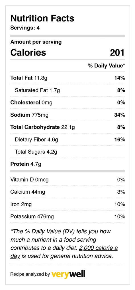Click the Calcium 44mg row
The width and height of the screenshot is (135, 290).
pos(68,192)
